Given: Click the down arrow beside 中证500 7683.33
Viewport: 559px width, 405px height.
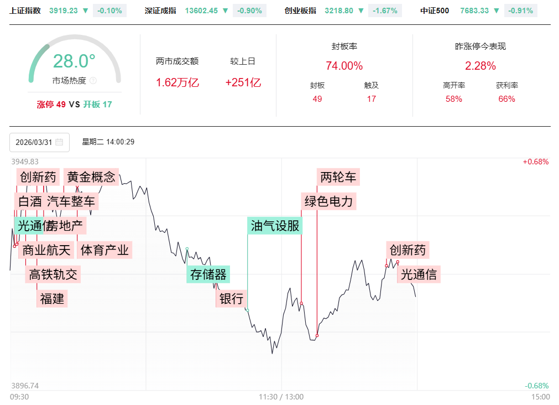Looking at the screenshot, I should pos(497,11).
